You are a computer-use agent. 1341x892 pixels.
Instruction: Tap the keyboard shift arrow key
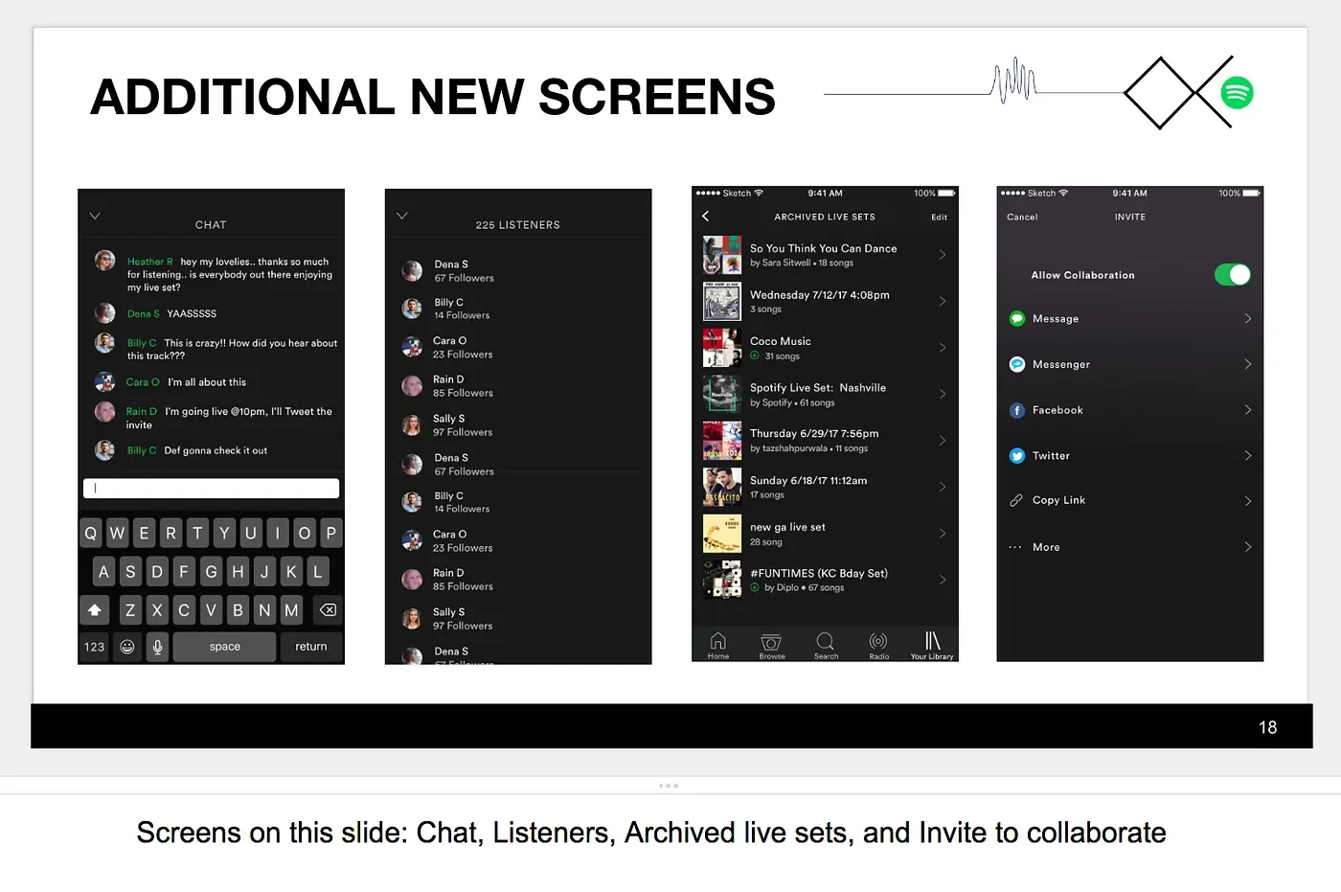[95, 610]
